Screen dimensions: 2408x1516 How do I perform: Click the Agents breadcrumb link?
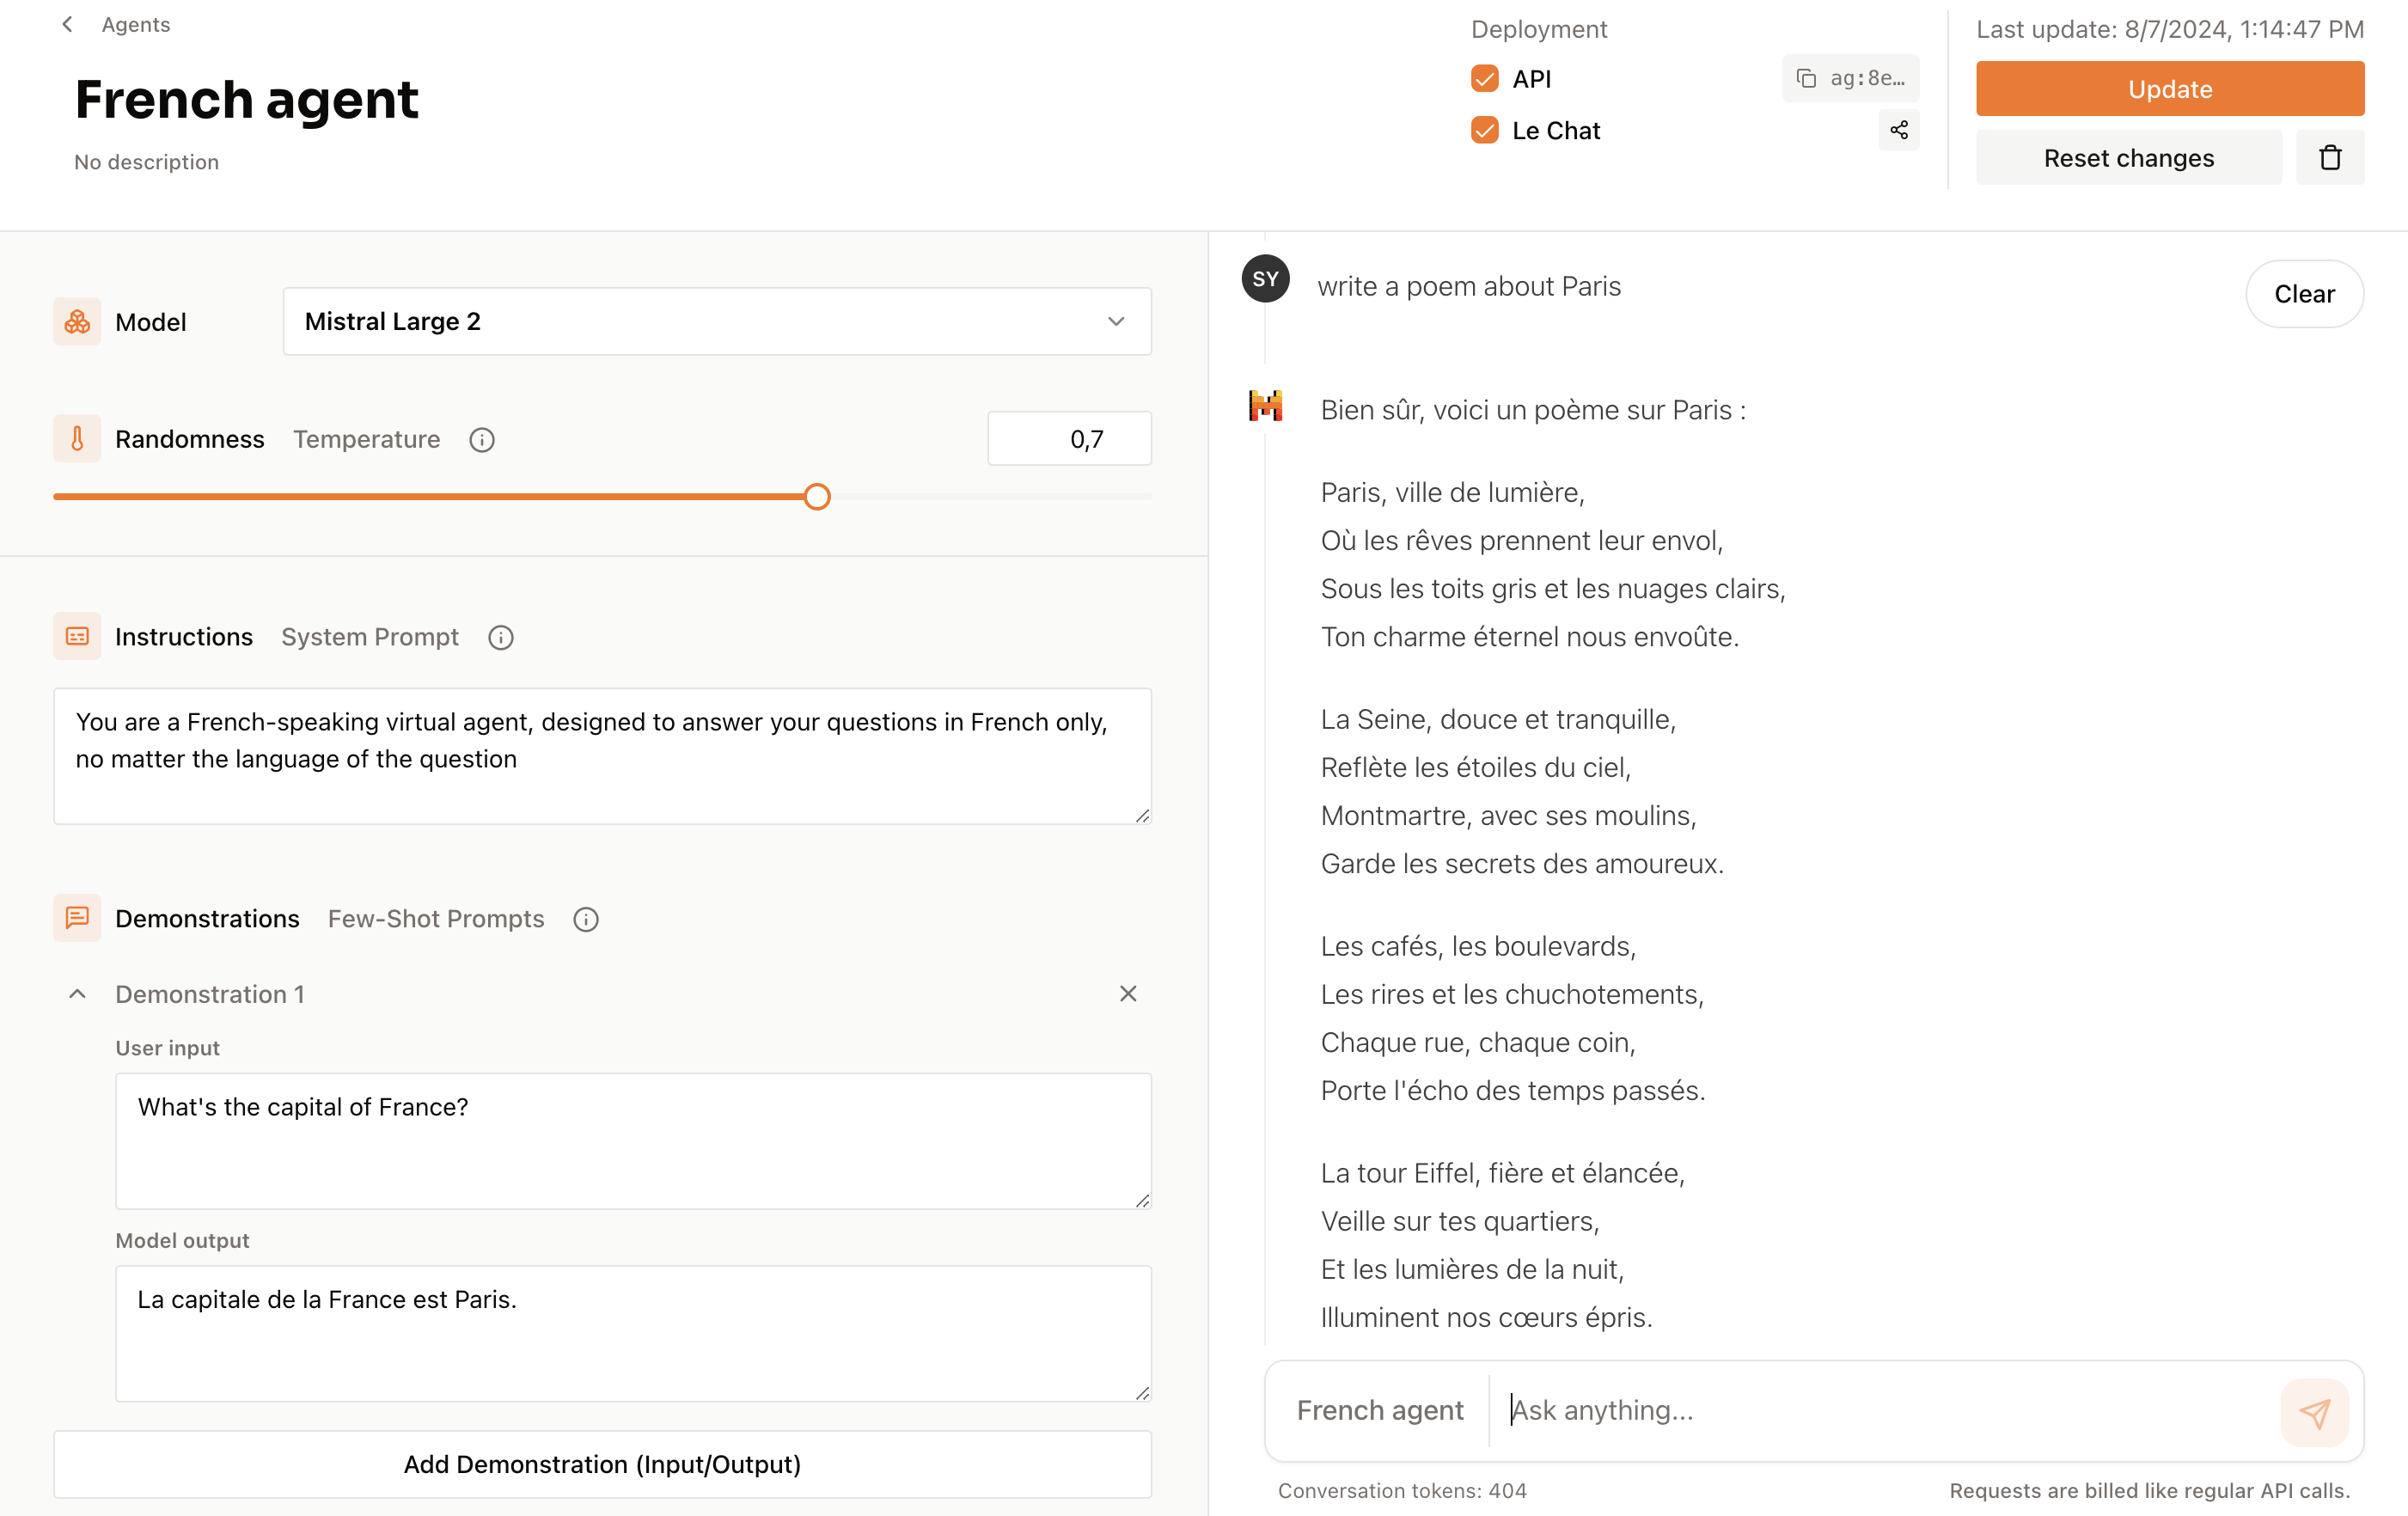(136, 24)
